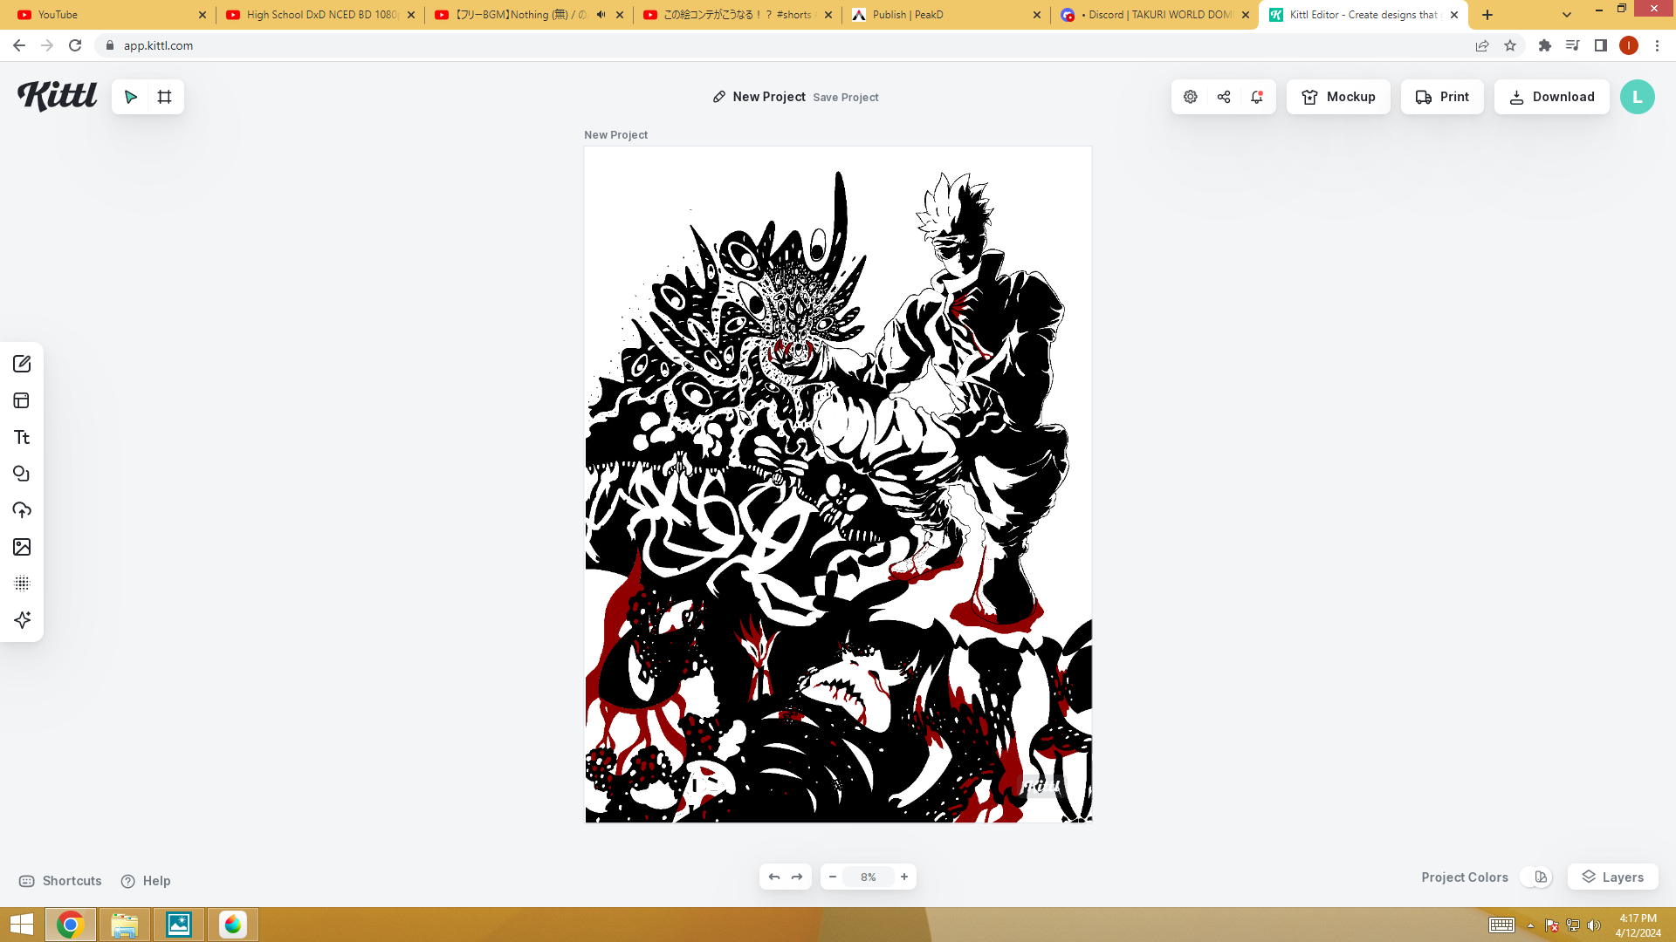This screenshot has height=942, width=1676.
Task: Switch to the YouTube tab
Action: click(x=112, y=15)
